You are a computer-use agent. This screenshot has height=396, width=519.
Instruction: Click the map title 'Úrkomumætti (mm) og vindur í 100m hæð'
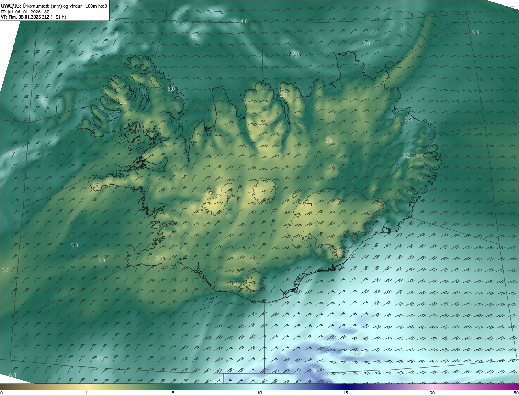click(x=65, y=5)
